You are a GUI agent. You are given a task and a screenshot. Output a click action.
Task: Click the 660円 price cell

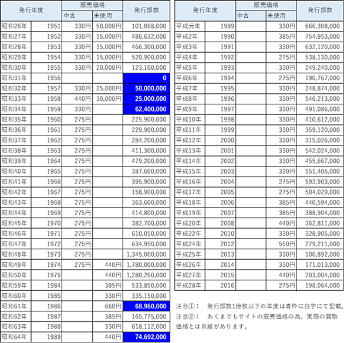coord(107,306)
